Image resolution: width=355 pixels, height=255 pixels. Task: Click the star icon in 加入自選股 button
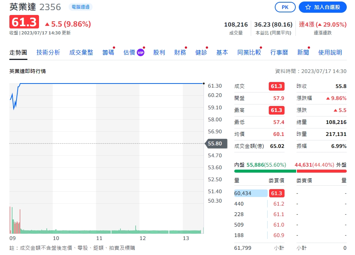[x=308, y=7]
